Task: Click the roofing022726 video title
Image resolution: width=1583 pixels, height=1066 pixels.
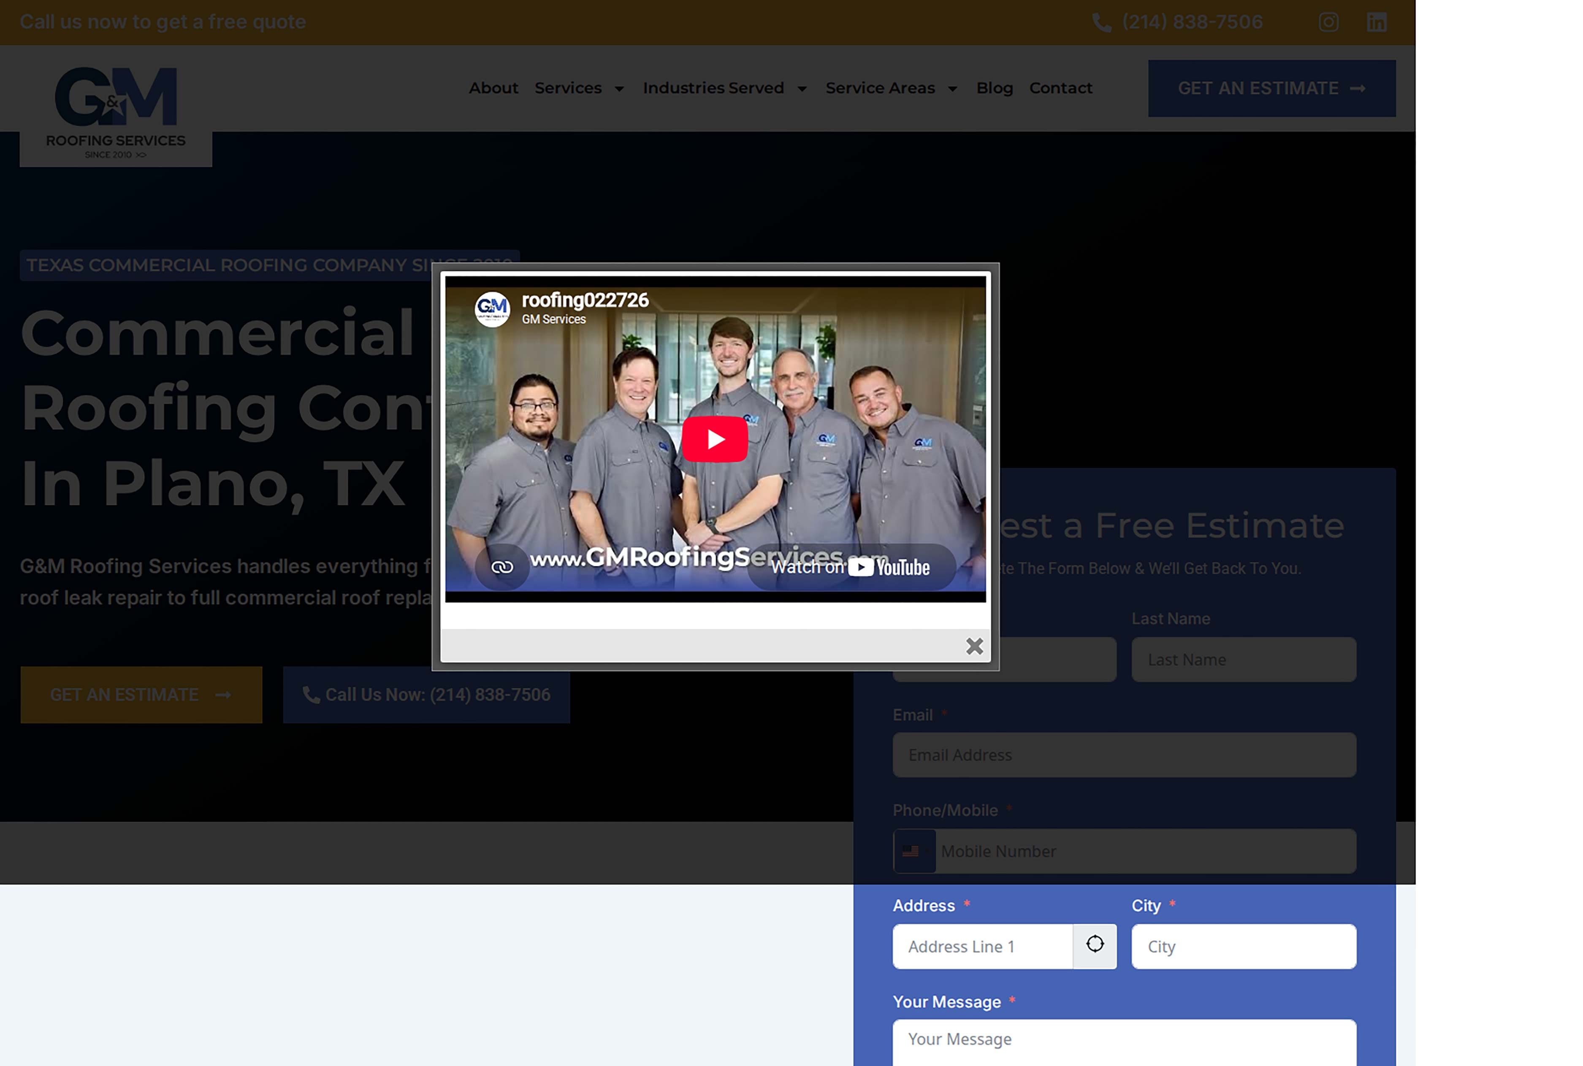Action: click(585, 300)
